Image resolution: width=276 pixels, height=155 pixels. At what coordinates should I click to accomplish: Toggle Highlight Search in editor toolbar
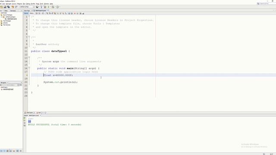point(55,13)
